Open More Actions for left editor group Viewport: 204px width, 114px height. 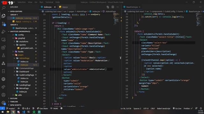point(118,7)
